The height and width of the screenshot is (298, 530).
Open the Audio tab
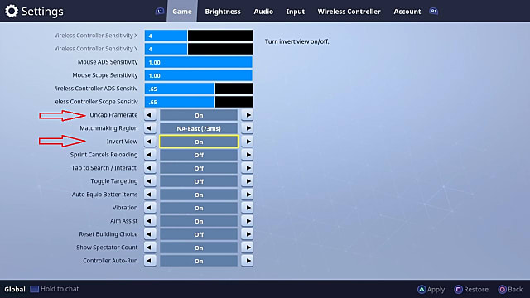coord(263,12)
